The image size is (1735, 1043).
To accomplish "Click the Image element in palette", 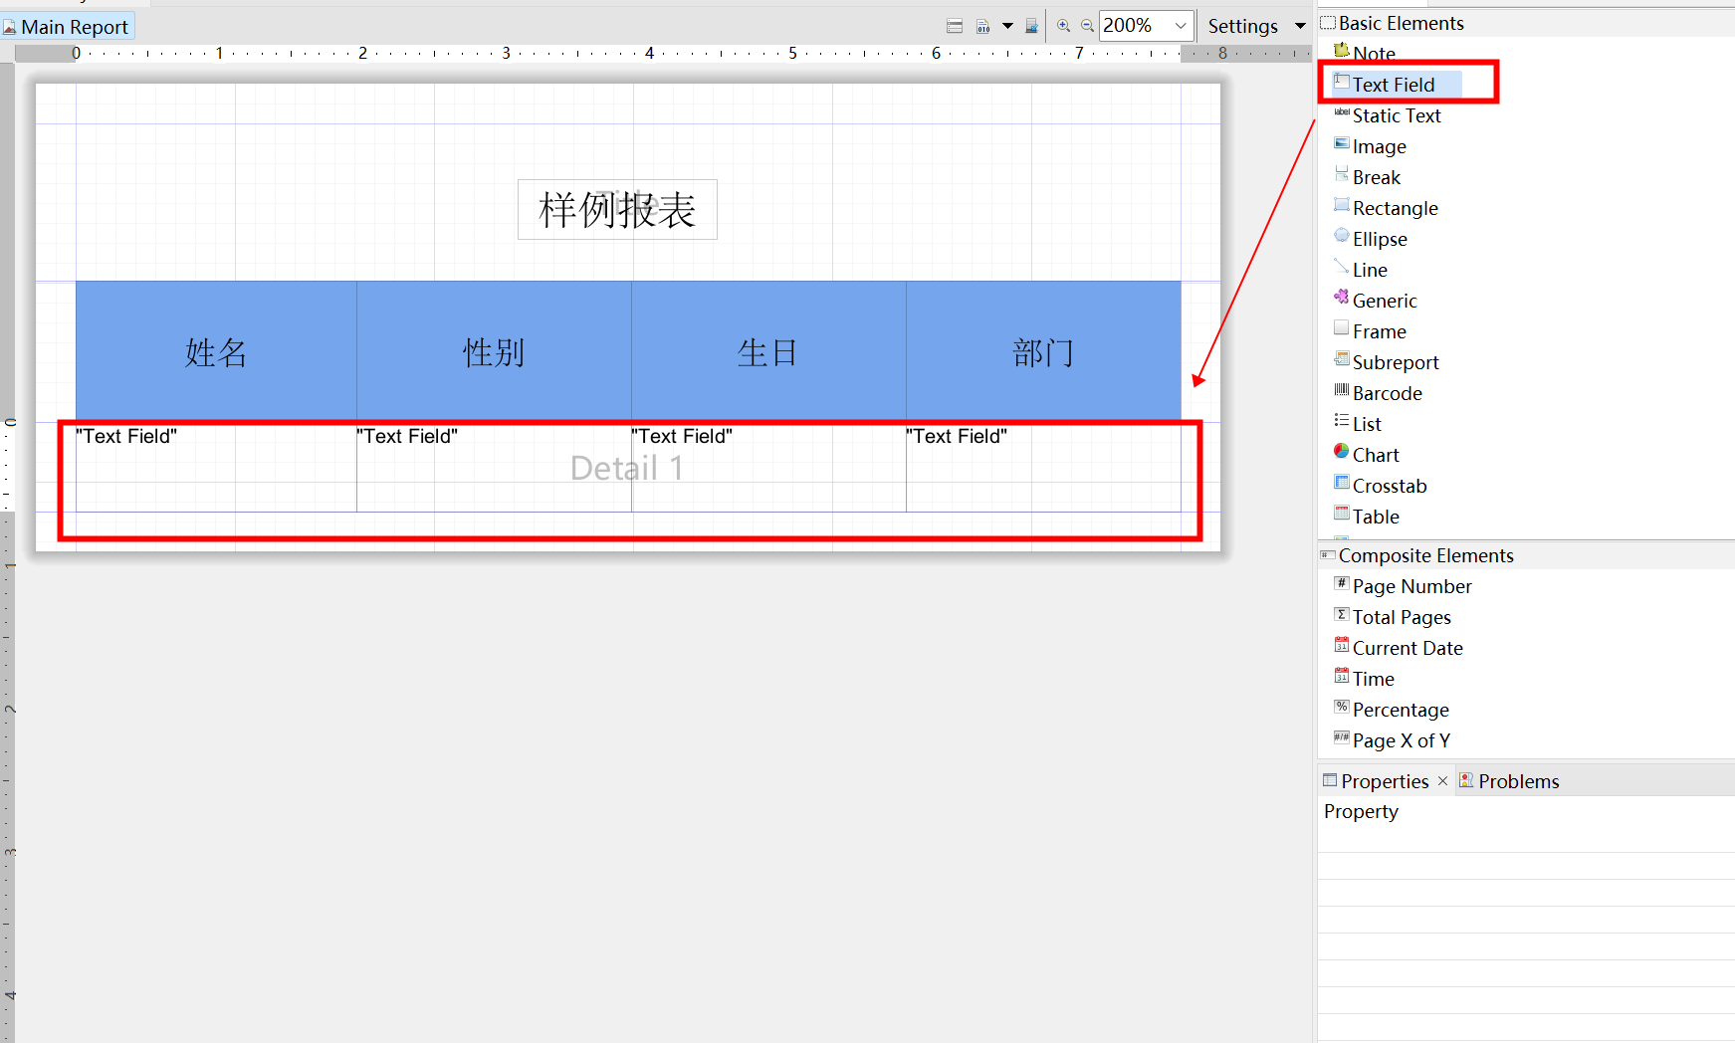I will pyautogui.click(x=1379, y=146).
